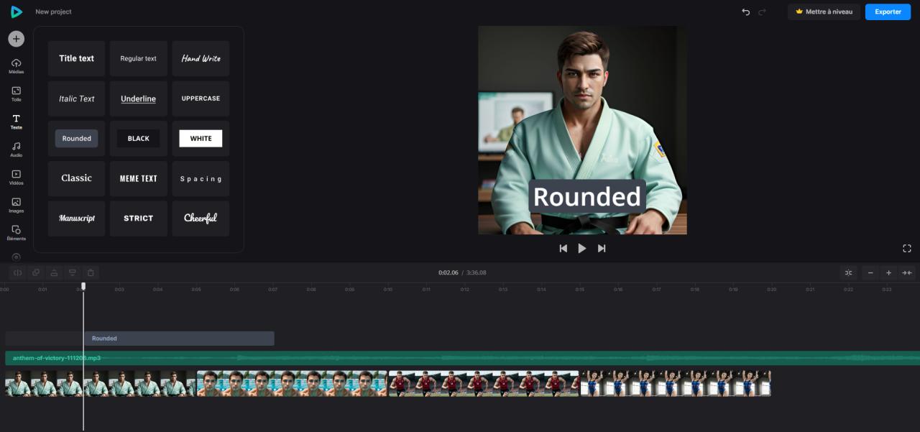
Task: Add the STRICT text style
Action: pyautogui.click(x=138, y=218)
